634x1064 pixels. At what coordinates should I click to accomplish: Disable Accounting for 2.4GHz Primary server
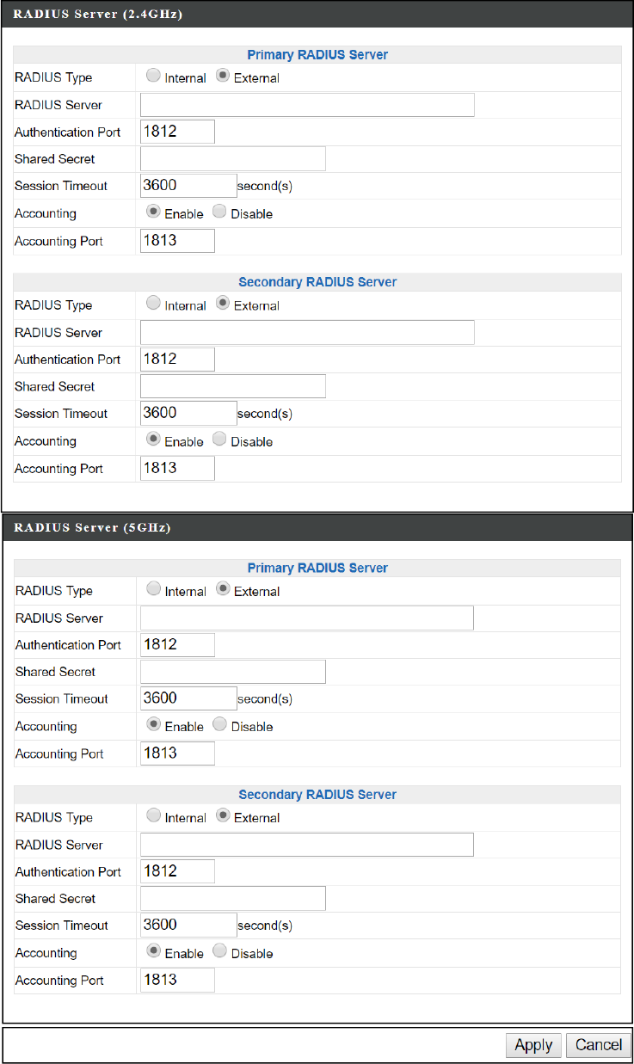click(219, 212)
